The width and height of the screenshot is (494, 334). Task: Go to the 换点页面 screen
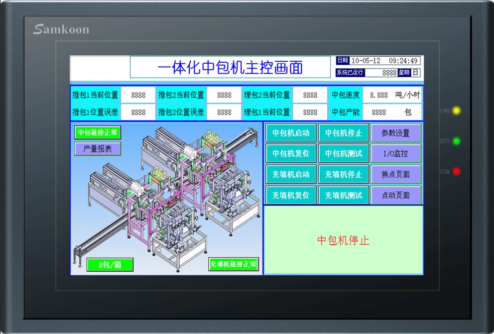(x=396, y=175)
